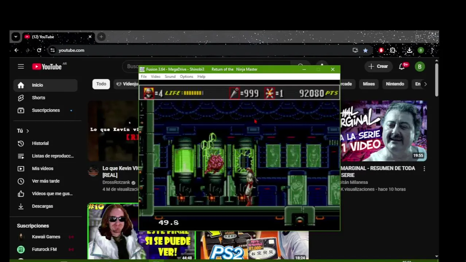Image resolution: width=466 pixels, height=262 pixels.
Task: Open the tab search dropdown arrow
Action: pos(15,37)
